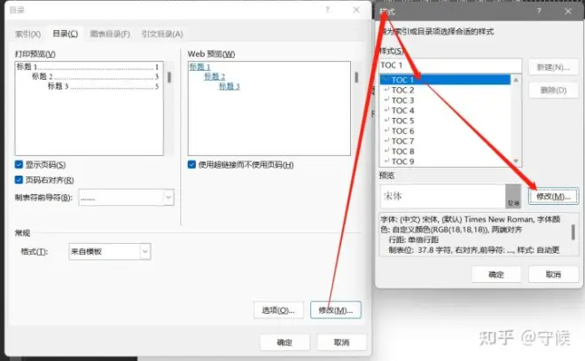The width and height of the screenshot is (585, 361).
Task: Toggle the 显示页码(S) checkbox
Action: tap(19, 164)
